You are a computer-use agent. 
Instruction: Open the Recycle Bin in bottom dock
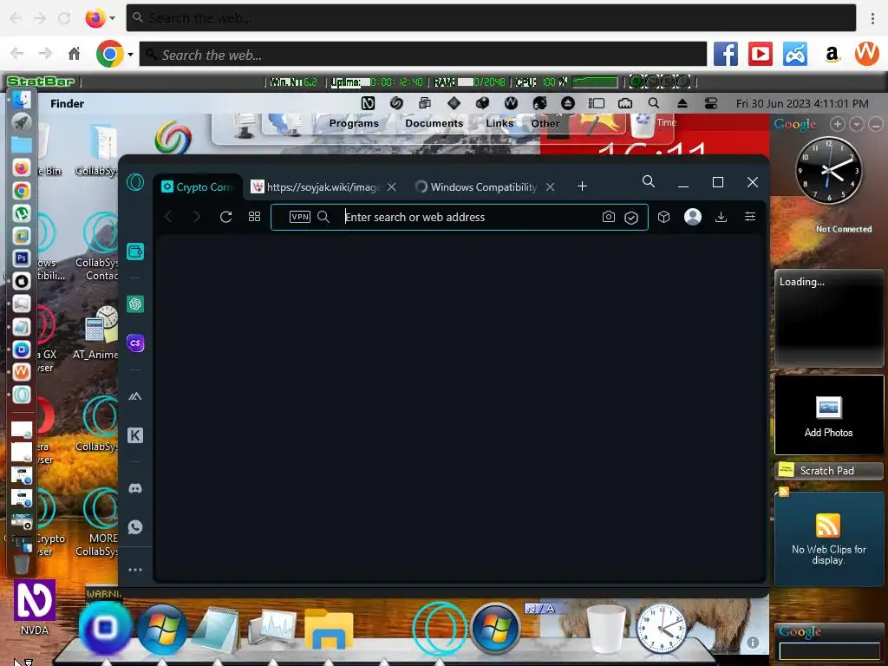[x=606, y=629]
